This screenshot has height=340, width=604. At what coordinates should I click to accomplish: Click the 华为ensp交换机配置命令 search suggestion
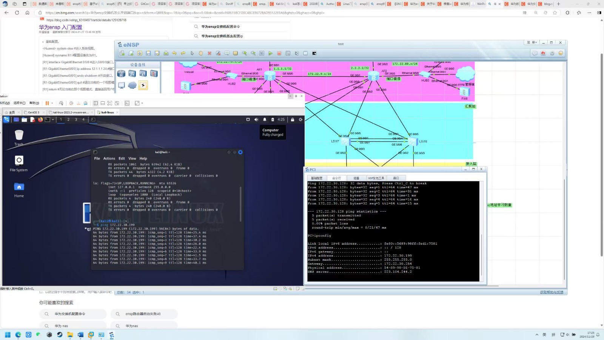click(220, 27)
